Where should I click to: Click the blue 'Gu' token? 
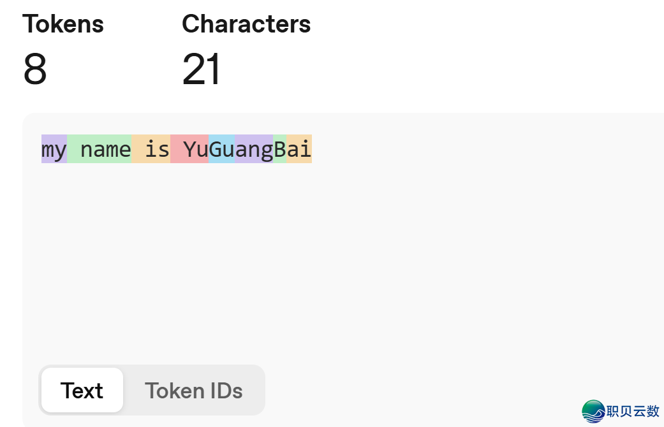222,150
